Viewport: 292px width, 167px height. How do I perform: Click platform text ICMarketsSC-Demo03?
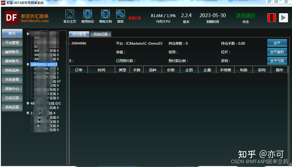click(x=144, y=43)
